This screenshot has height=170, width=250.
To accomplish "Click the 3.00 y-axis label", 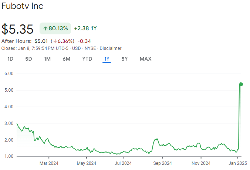I will coord(9,123).
